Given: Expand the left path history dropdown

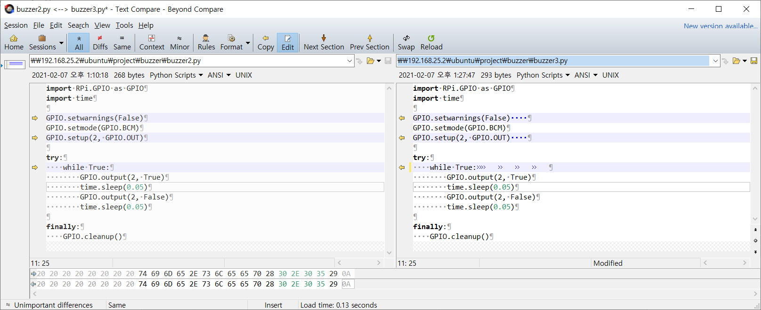Looking at the screenshot, I should point(349,61).
